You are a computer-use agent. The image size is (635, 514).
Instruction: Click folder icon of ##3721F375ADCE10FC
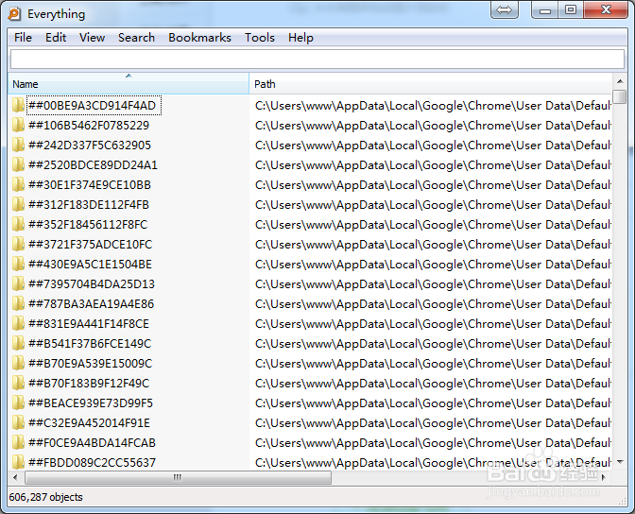pos(18,244)
